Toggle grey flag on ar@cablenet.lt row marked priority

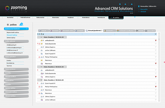click(x=156, y=70)
